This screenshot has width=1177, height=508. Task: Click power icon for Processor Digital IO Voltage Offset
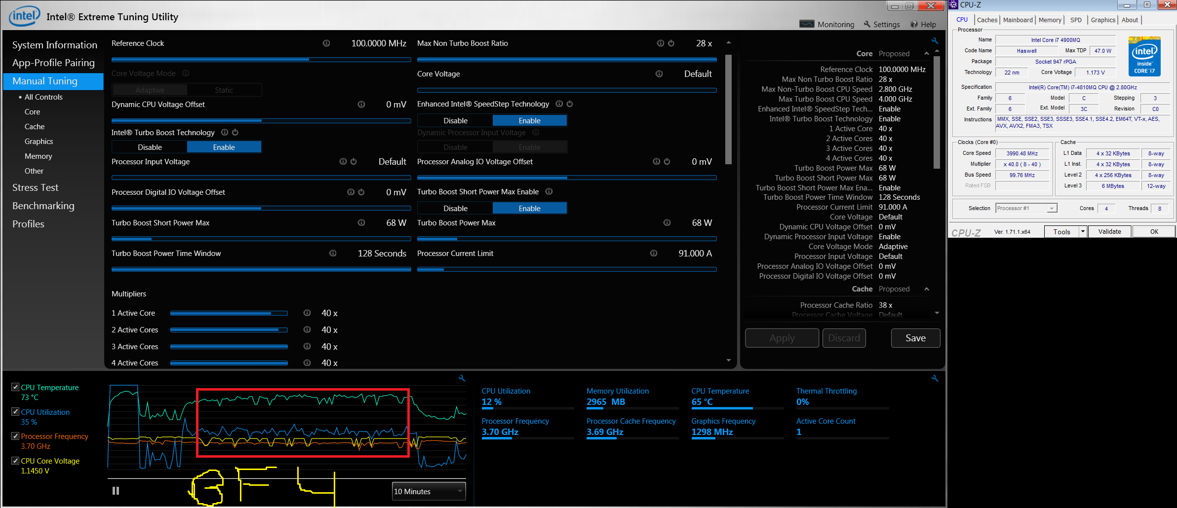(361, 192)
